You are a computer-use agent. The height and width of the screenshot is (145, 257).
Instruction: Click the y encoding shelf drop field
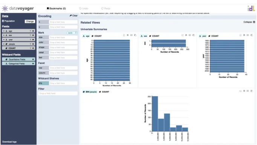(63, 27)
